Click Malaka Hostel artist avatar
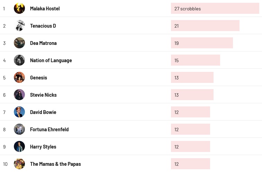Screen dimensions: 262x172 click(19, 8)
